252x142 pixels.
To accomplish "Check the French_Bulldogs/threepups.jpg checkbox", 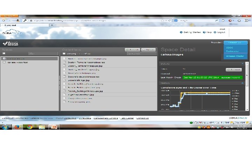I will (64, 91).
